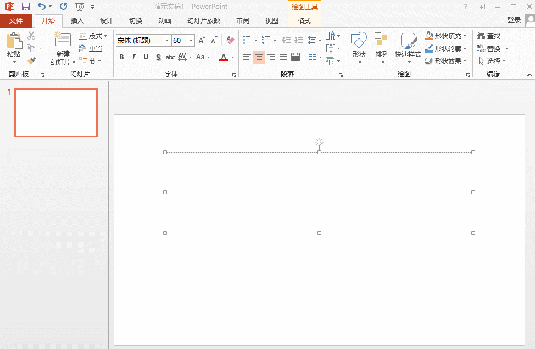Justify the text
Image resolution: width=535 pixels, height=349 pixels.
283,57
